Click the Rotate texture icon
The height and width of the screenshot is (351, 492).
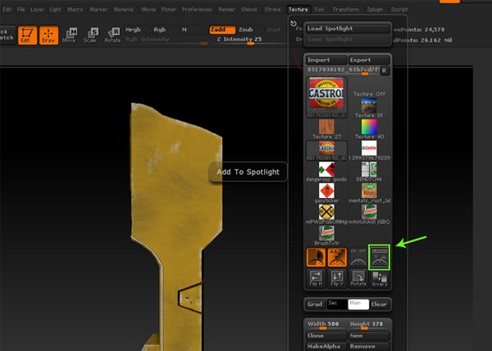pyautogui.click(x=358, y=278)
